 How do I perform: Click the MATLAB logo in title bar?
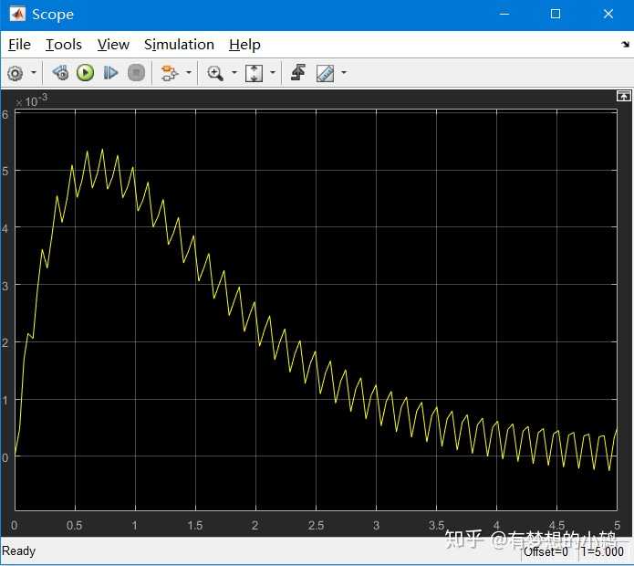[18, 15]
